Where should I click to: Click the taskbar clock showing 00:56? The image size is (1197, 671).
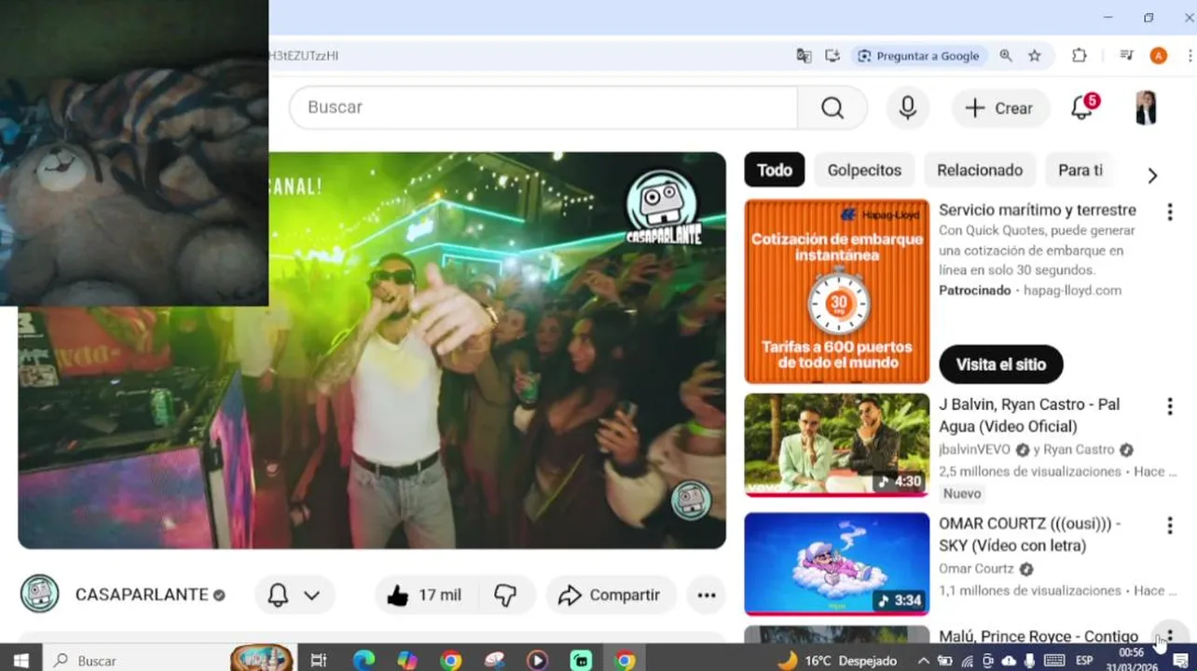(1131, 659)
